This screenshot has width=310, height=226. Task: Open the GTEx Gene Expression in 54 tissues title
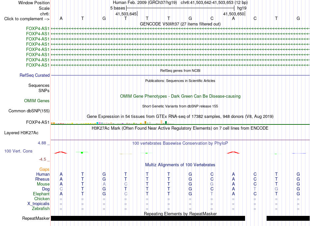pos(180,116)
